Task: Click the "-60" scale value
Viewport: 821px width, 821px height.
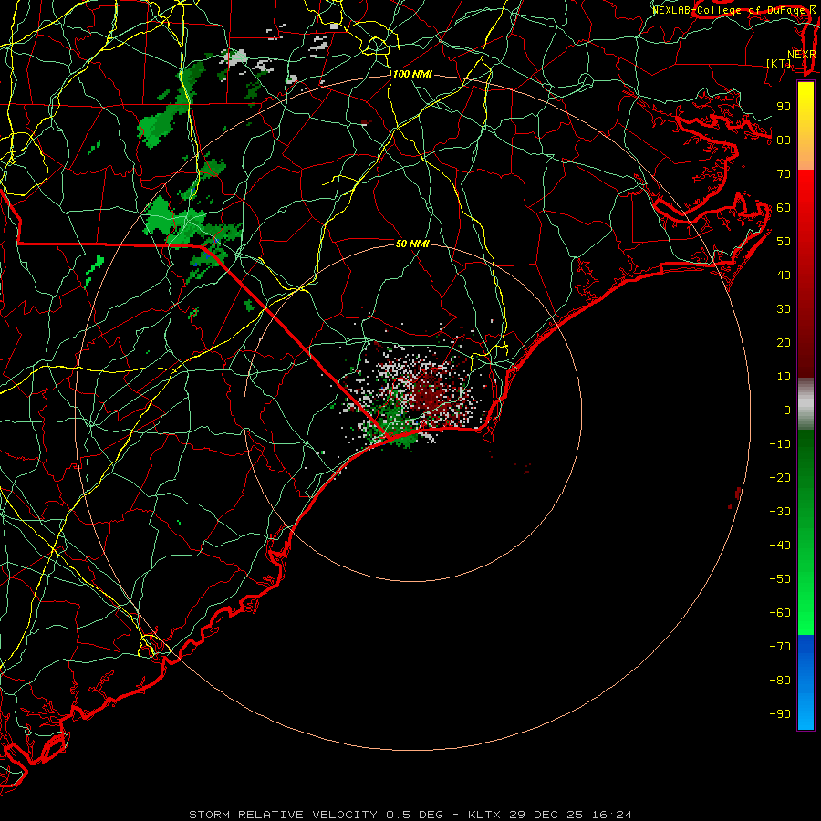Action: [x=780, y=613]
